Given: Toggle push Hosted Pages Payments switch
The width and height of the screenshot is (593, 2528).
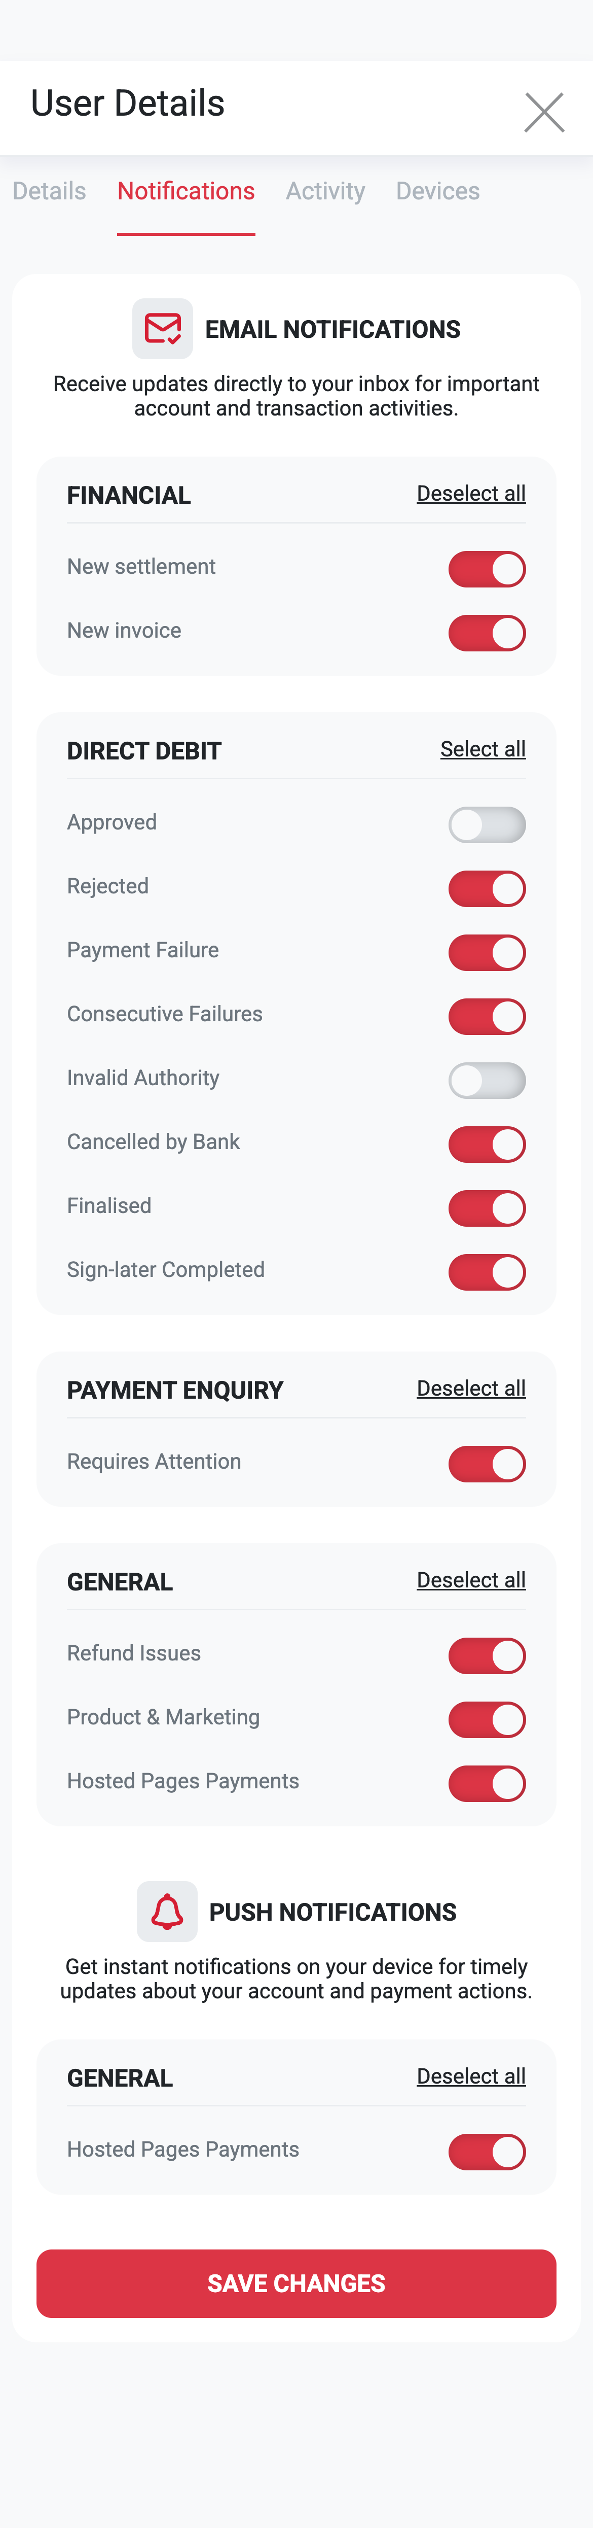Looking at the screenshot, I should 487,2152.
